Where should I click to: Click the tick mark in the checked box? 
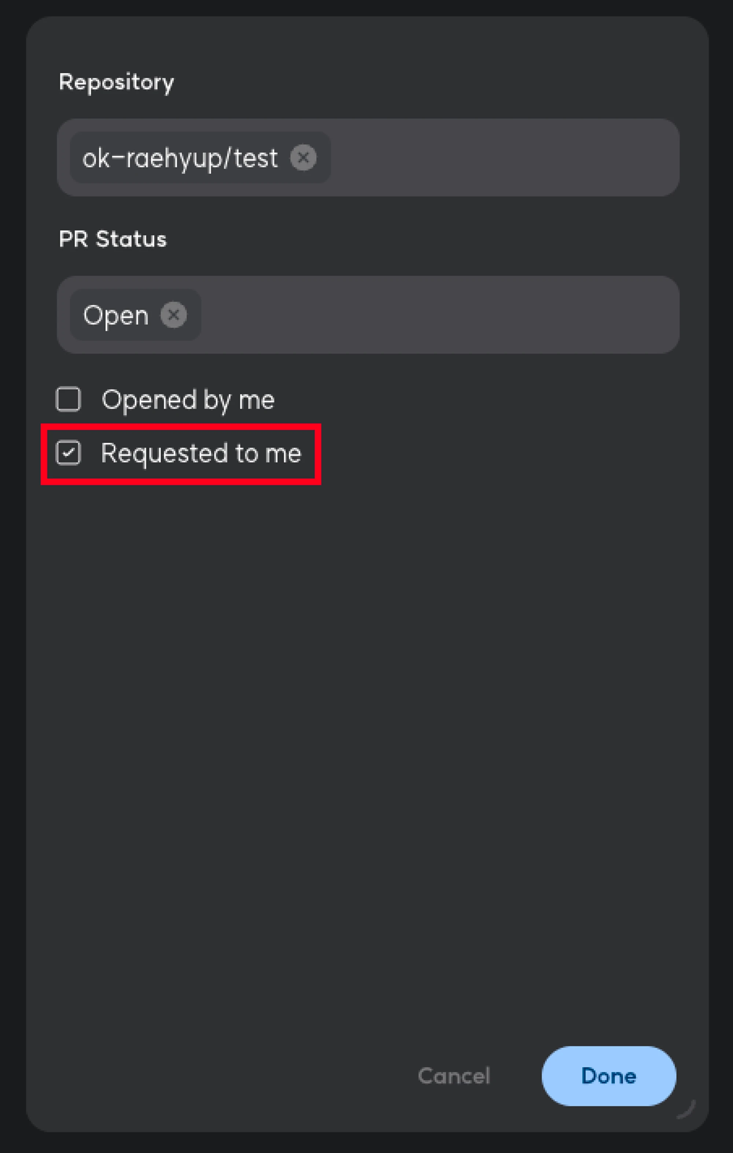pos(69,452)
